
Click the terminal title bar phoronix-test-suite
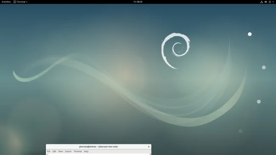(99, 147)
